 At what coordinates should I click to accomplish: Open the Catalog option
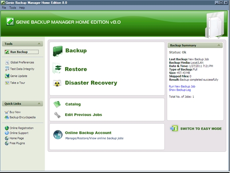coord(73,104)
